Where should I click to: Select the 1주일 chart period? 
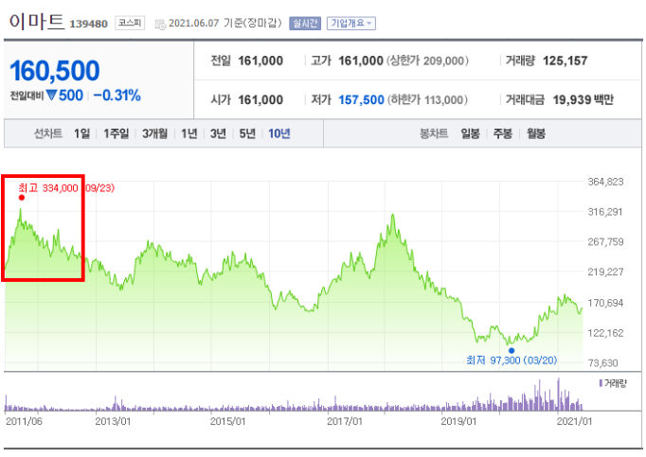click(117, 133)
